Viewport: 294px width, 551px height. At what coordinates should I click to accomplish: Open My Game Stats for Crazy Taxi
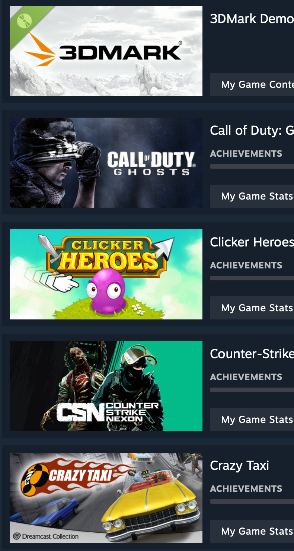pyautogui.click(x=252, y=531)
